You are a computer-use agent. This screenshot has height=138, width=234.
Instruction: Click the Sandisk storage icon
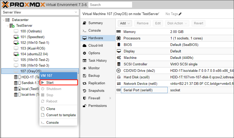pos(17,83)
